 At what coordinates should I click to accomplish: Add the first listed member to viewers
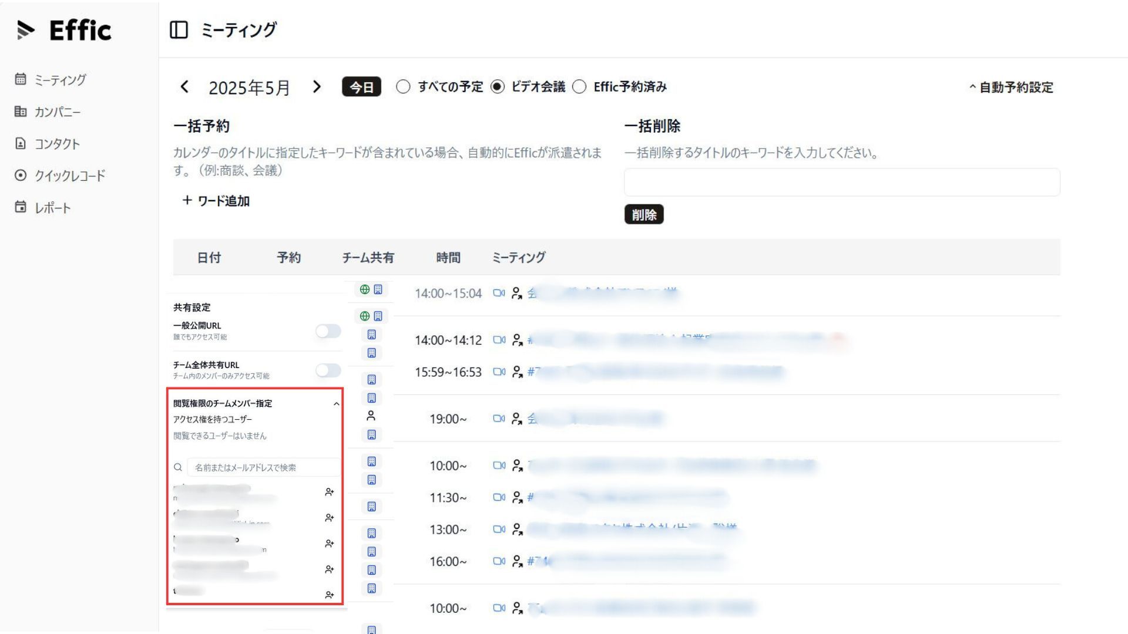tap(330, 492)
